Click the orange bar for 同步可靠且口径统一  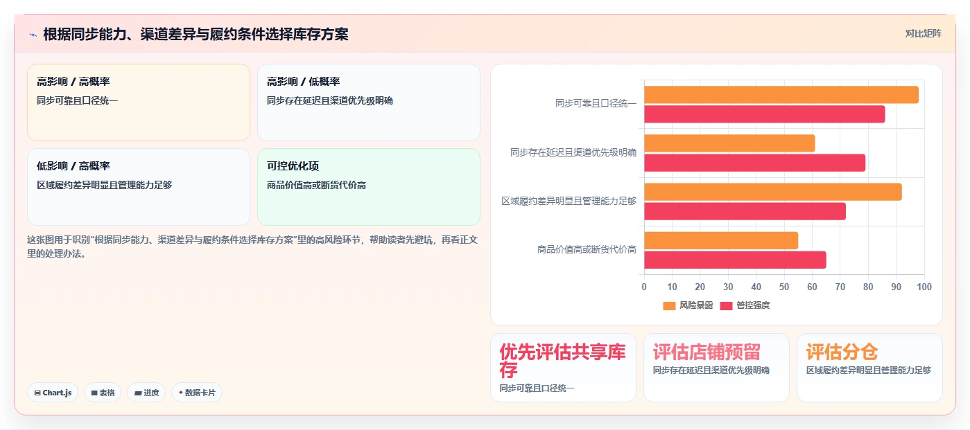click(x=781, y=95)
